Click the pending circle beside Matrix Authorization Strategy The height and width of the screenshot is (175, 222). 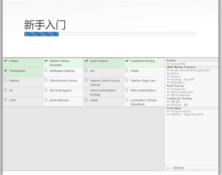[x=86, y=90]
